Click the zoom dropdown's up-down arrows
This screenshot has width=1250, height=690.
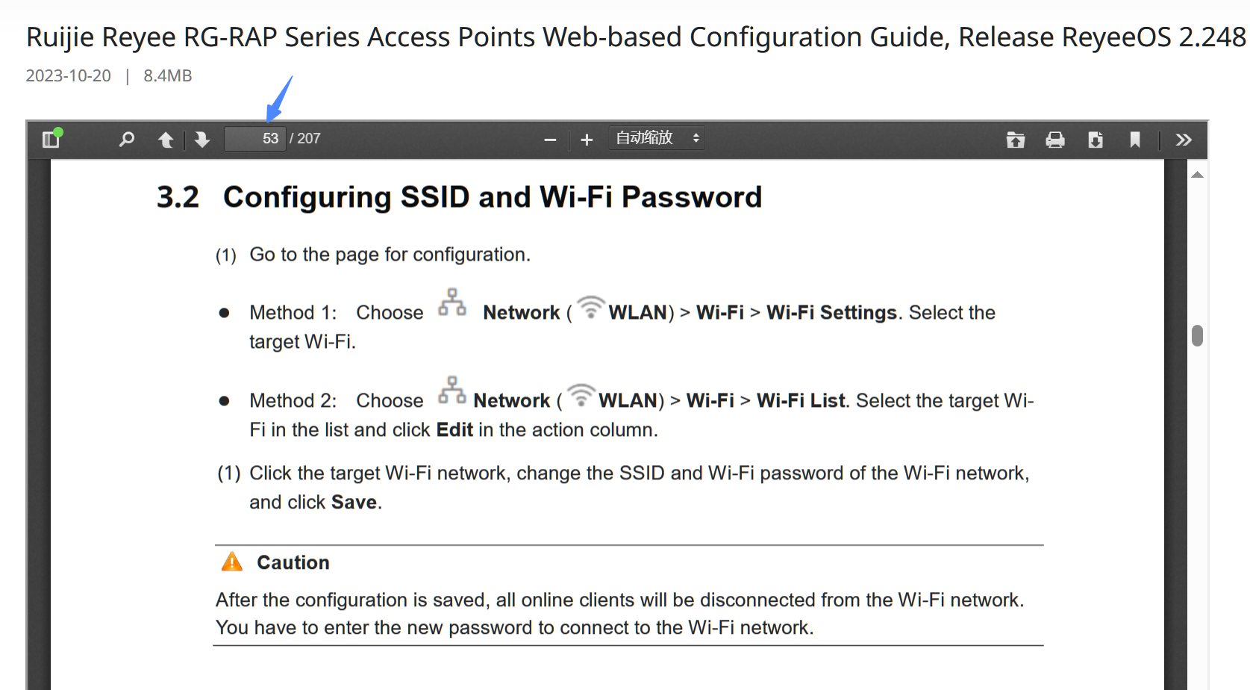pyautogui.click(x=696, y=138)
